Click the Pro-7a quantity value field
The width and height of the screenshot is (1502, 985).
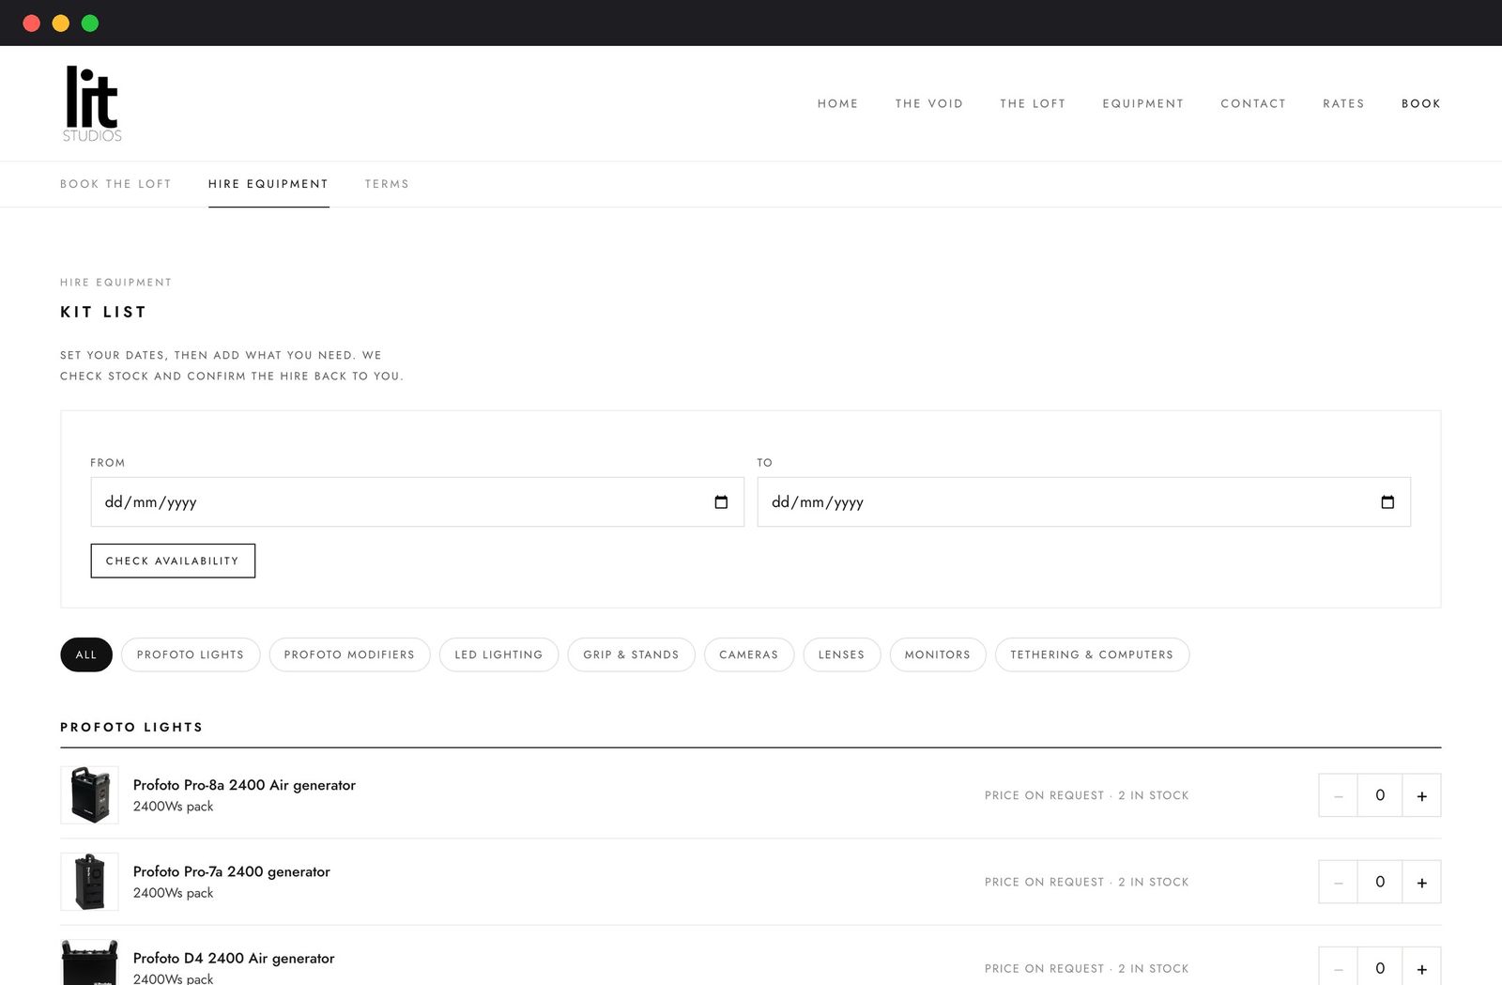1380,882
